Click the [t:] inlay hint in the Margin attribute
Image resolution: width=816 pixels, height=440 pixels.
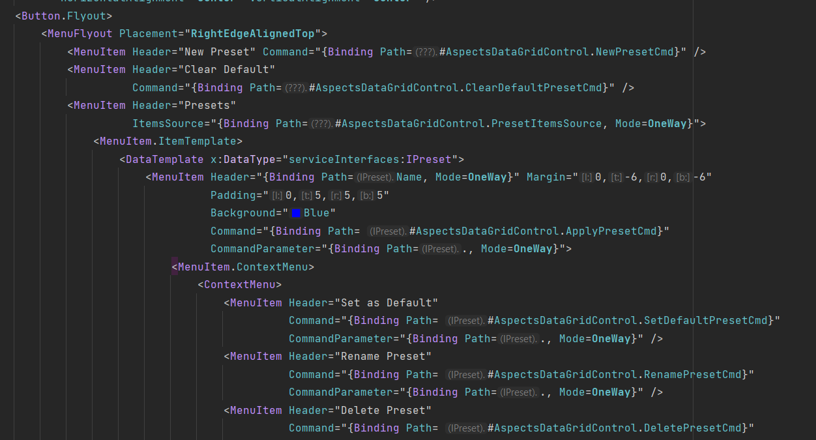[x=616, y=177]
